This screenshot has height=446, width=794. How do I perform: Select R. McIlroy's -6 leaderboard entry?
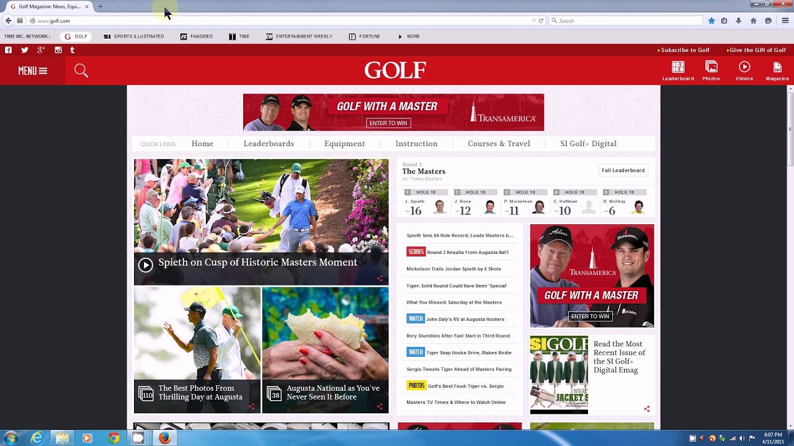click(x=625, y=203)
